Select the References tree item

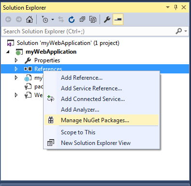pos(48,69)
